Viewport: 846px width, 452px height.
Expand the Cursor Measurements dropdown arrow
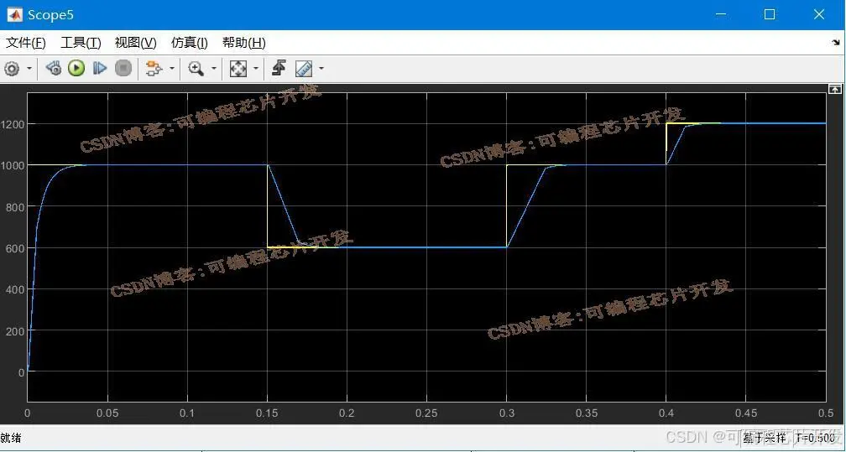point(321,69)
